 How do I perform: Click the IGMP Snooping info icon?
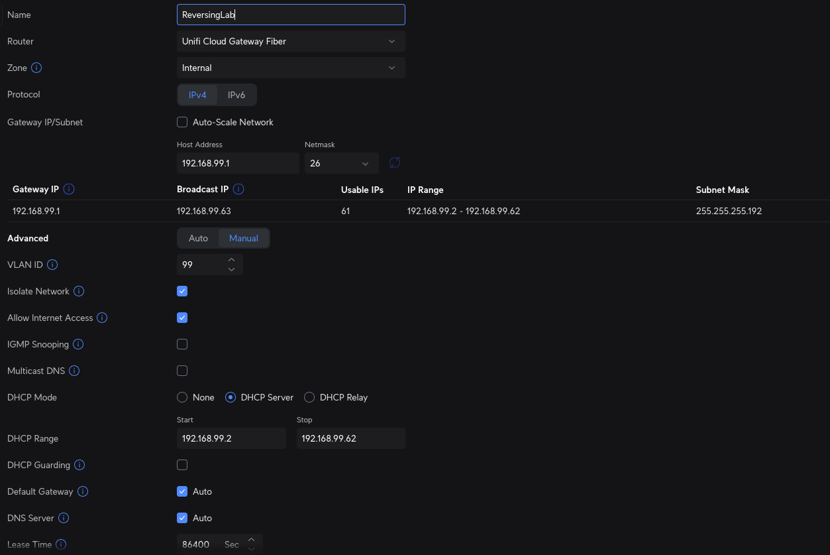pyautogui.click(x=78, y=344)
